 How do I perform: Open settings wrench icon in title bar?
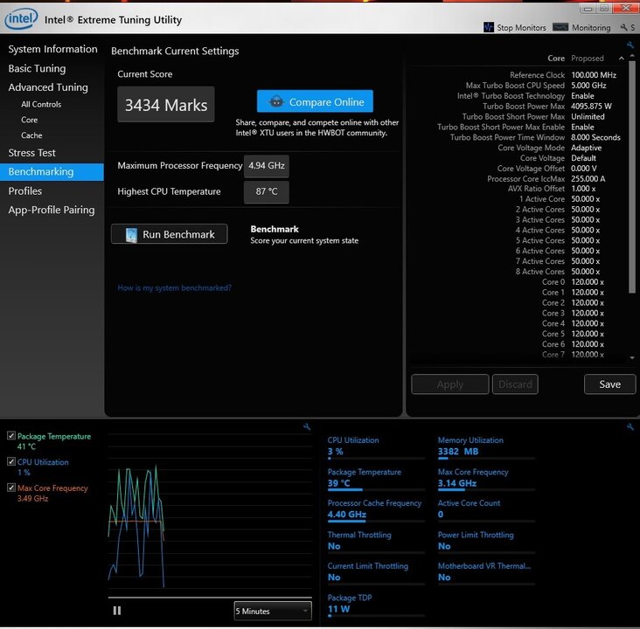tap(623, 27)
